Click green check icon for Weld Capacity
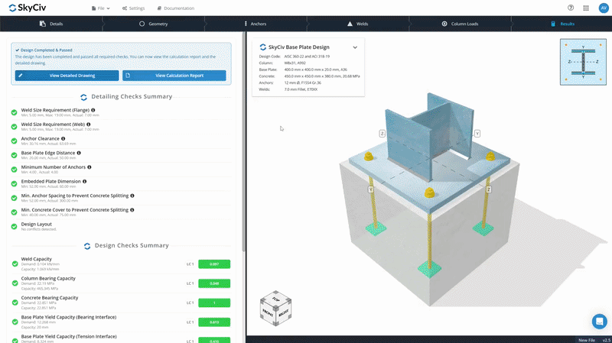Viewport: 612px width, 343px height. pos(15,264)
